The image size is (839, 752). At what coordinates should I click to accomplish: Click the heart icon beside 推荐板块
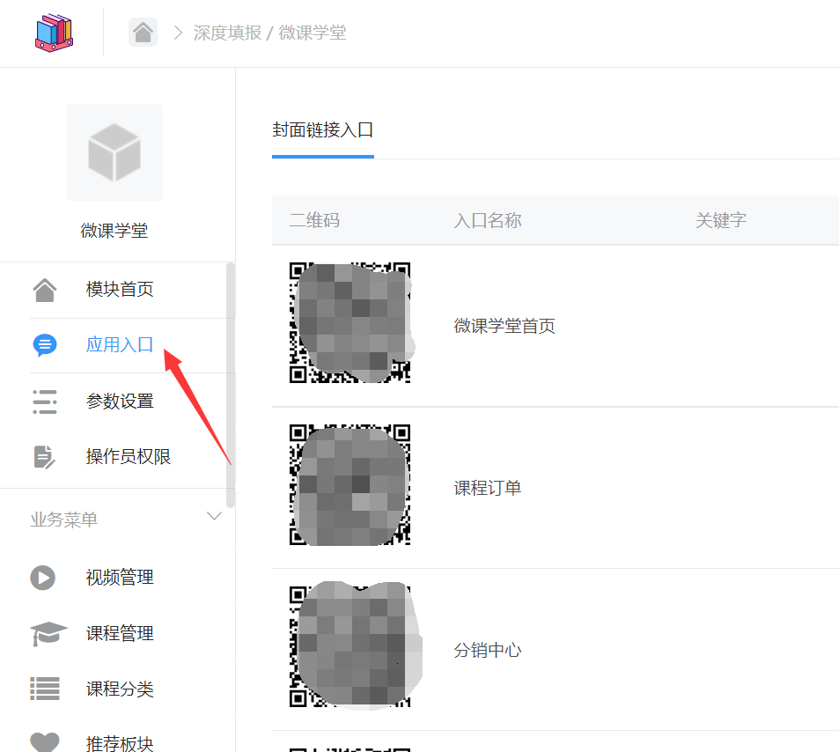tap(45, 741)
